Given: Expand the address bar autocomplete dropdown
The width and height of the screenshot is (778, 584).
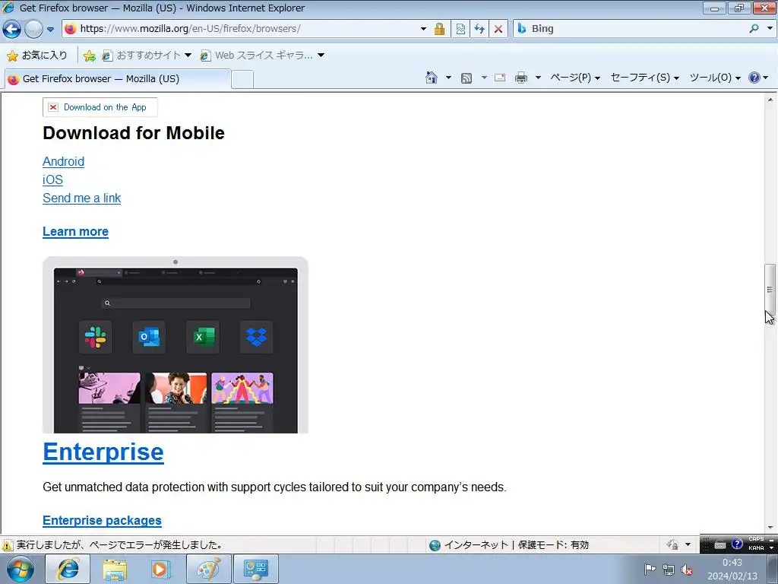Looking at the screenshot, I should (x=423, y=29).
